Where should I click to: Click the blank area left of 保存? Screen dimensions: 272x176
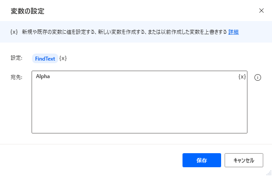(91, 160)
